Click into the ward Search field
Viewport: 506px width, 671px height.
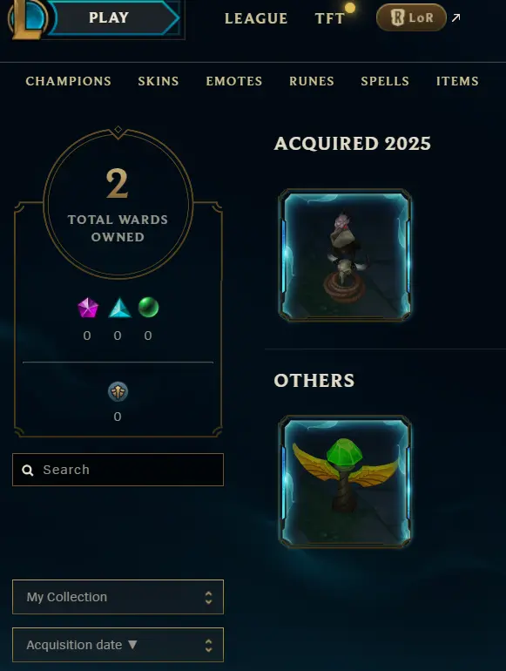click(118, 470)
